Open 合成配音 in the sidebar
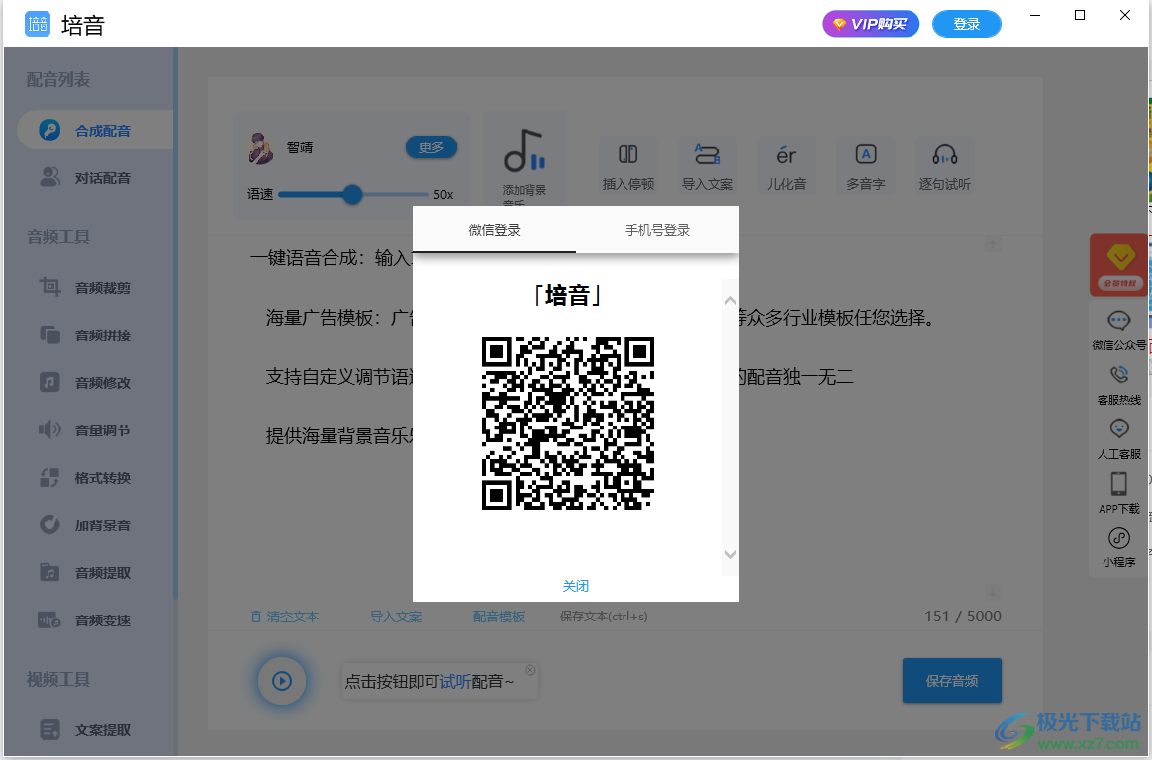The width and height of the screenshot is (1152, 760). click(x=96, y=130)
